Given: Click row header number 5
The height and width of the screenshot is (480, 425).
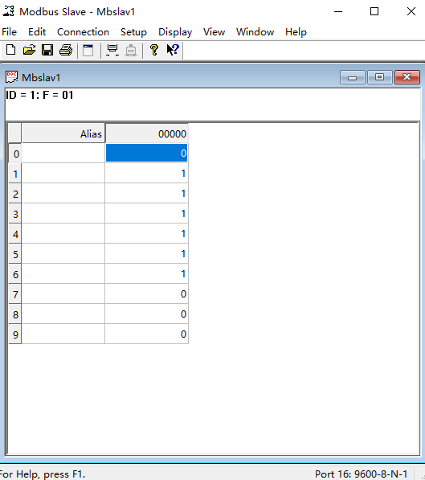Looking at the screenshot, I should coord(15,254).
